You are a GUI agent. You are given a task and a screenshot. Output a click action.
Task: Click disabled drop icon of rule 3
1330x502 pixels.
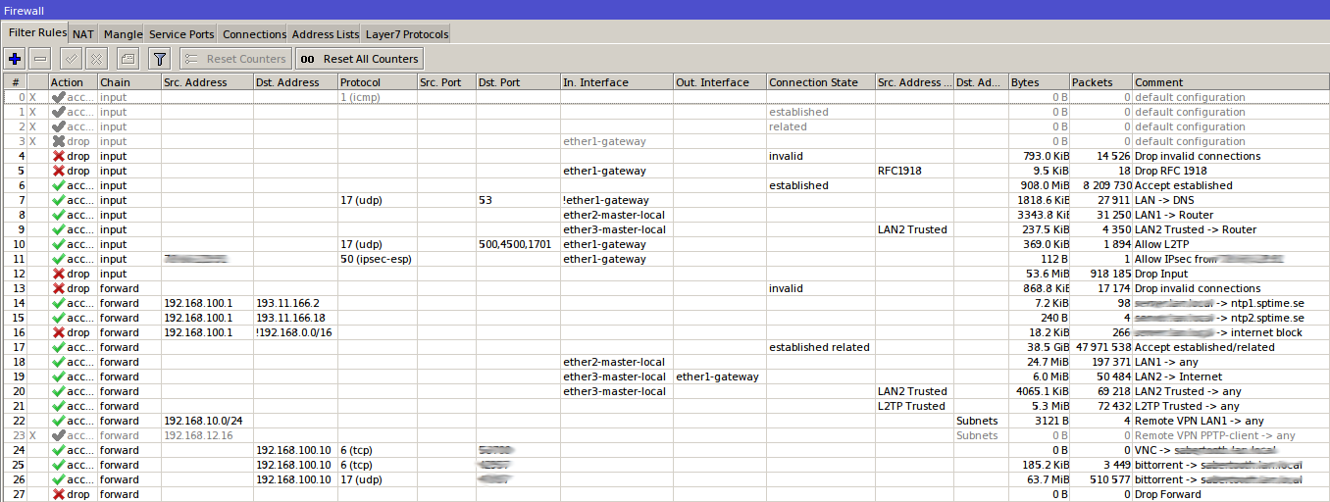point(59,141)
